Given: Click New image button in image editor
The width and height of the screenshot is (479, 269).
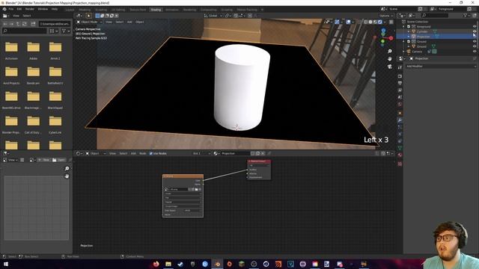Looking at the screenshot, I should pyautogui.click(x=45, y=160).
